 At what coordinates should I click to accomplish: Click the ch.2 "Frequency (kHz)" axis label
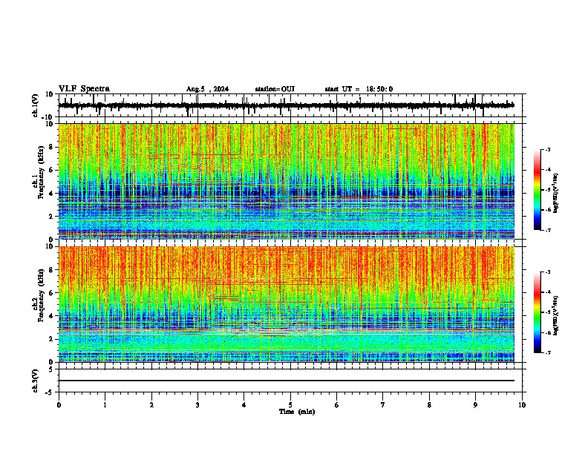click(41, 295)
